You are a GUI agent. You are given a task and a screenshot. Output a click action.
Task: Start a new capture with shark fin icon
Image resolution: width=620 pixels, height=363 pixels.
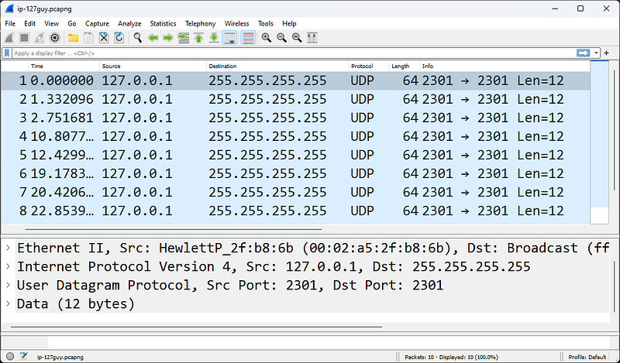[9, 38]
